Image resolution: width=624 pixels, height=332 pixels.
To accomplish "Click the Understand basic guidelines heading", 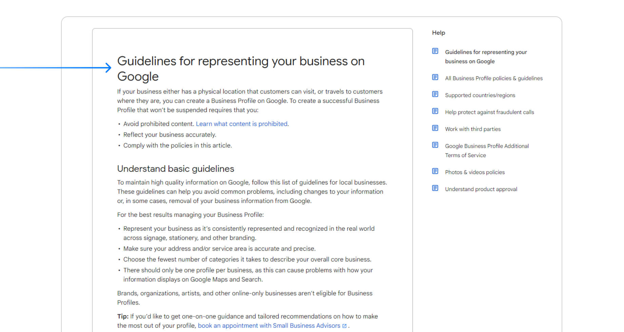I will click(176, 169).
